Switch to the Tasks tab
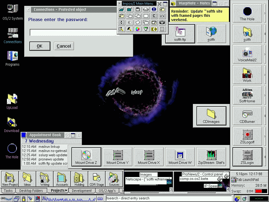This screenshot has width=269, height=202. pyautogui.click(x=8, y=191)
